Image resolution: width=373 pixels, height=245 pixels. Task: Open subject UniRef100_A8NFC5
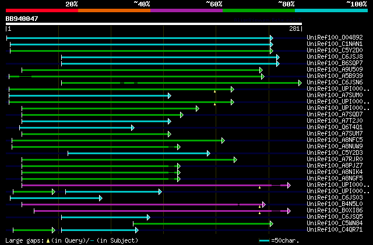[x=335, y=140]
